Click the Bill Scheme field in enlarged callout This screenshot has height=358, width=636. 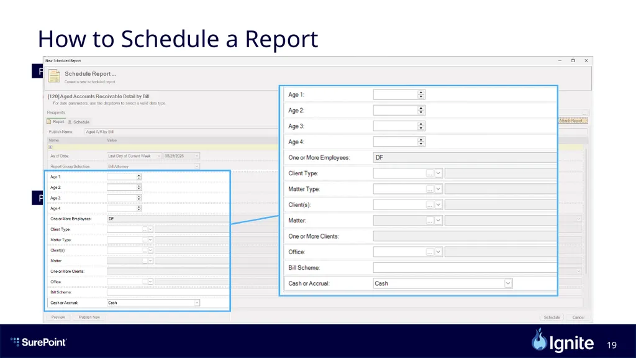click(x=465, y=268)
